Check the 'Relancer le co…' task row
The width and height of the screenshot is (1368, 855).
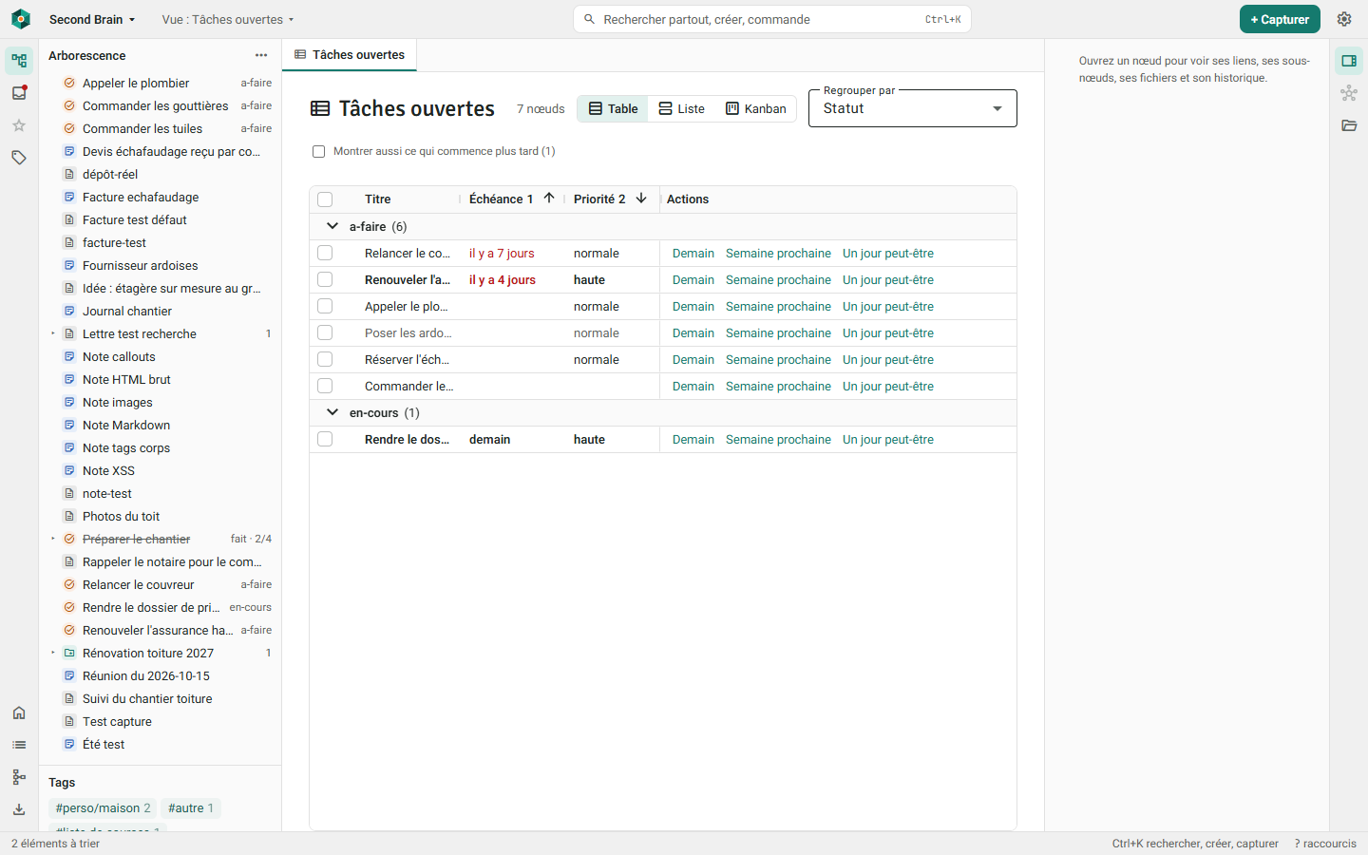tap(325, 253)
